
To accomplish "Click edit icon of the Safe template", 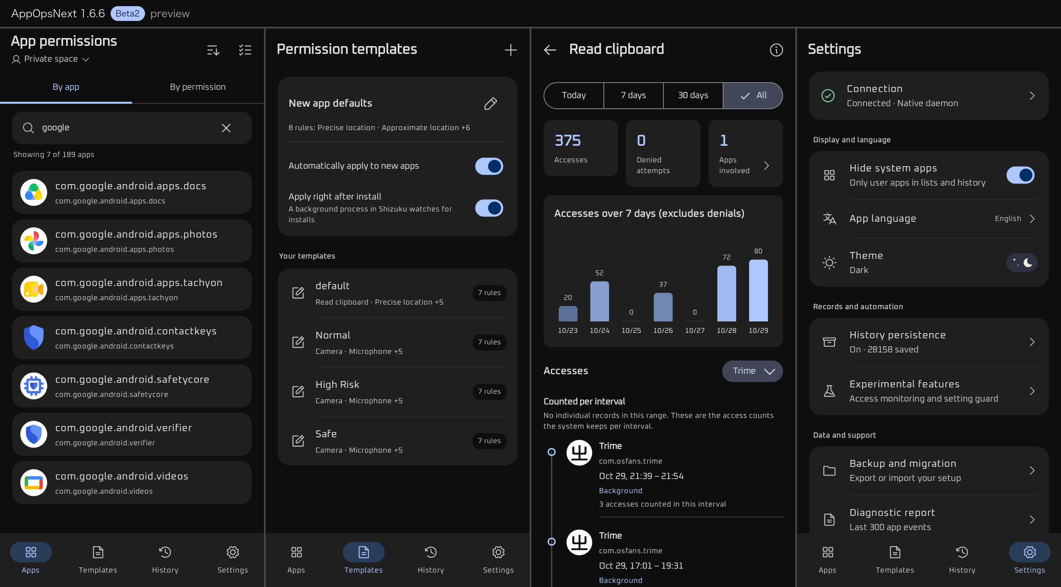I will tap(298, 441).
